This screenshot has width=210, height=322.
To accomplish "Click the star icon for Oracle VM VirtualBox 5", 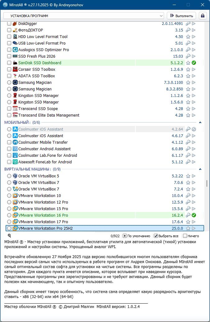I will (x=188, y=176).
